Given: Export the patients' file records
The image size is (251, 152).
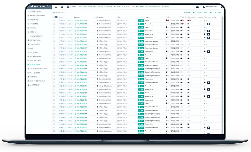Looking at the screenshot, I should (x=218, y=12).
